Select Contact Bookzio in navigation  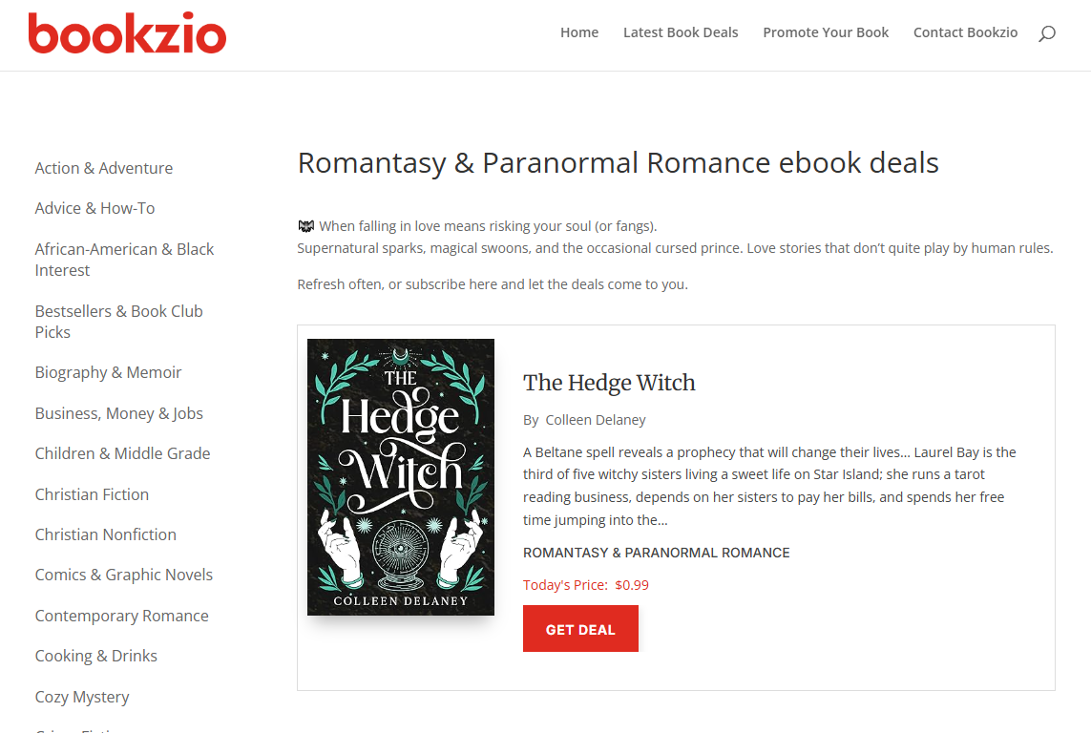tap(965, 32)
